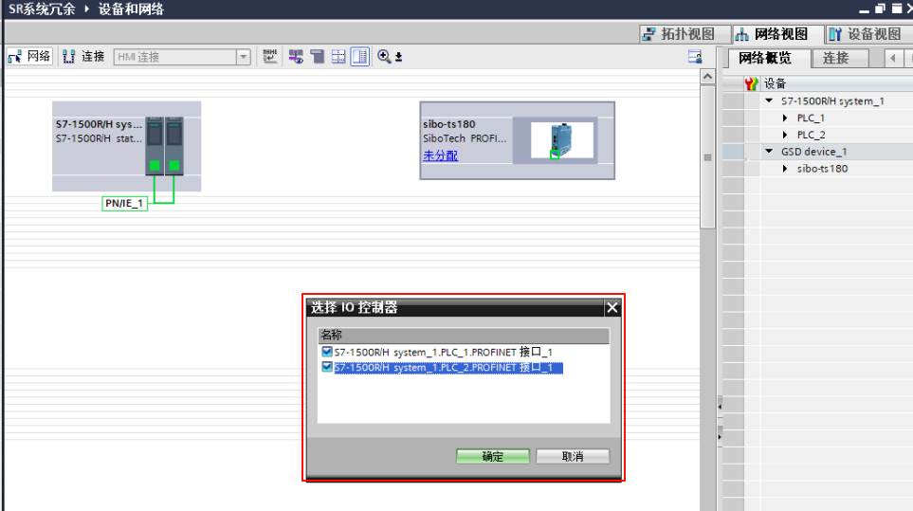The width and height of the screenshot is (913, 511).
Task: Click the show address labels icon
Action: point(318,57)
